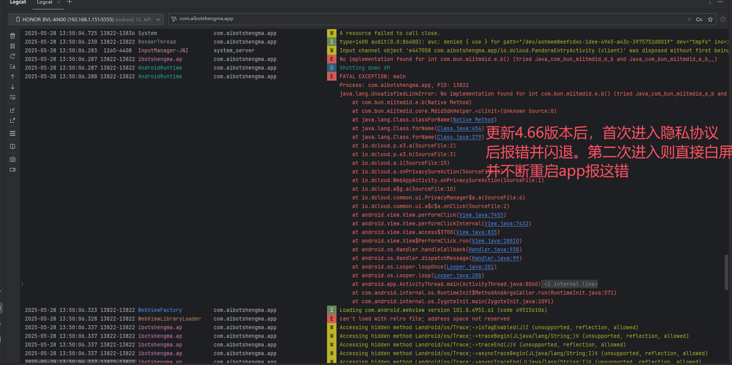Collapse the stack trace with gutter chevron
Screen dimensions: 732x365
pos(22,284)
